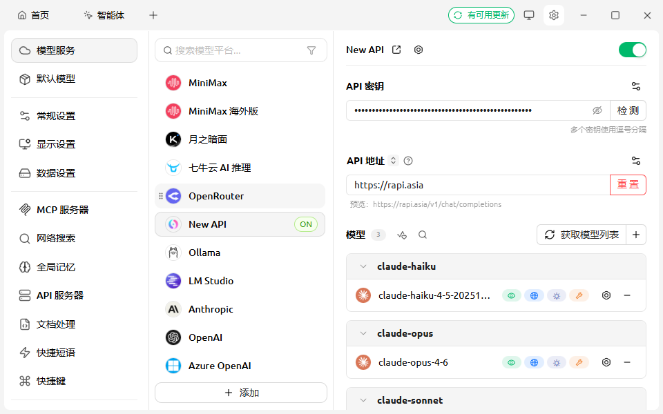Select Azure OpenAI provider
Screen dimensions: 663x414
(240, 366)
